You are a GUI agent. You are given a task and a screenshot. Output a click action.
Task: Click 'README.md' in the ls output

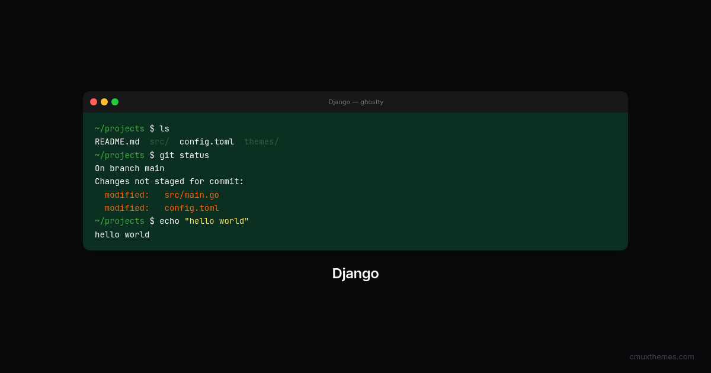(x=117, y=142)
